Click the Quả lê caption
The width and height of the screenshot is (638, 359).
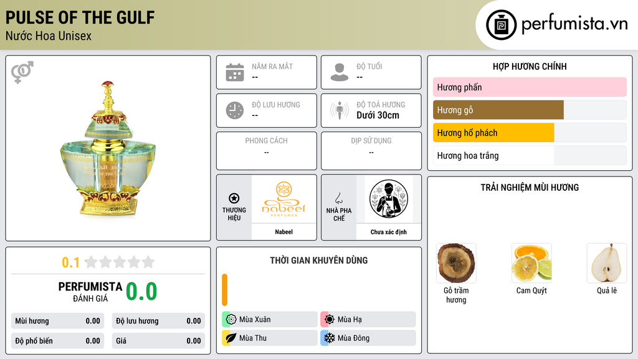click(607, 290)
